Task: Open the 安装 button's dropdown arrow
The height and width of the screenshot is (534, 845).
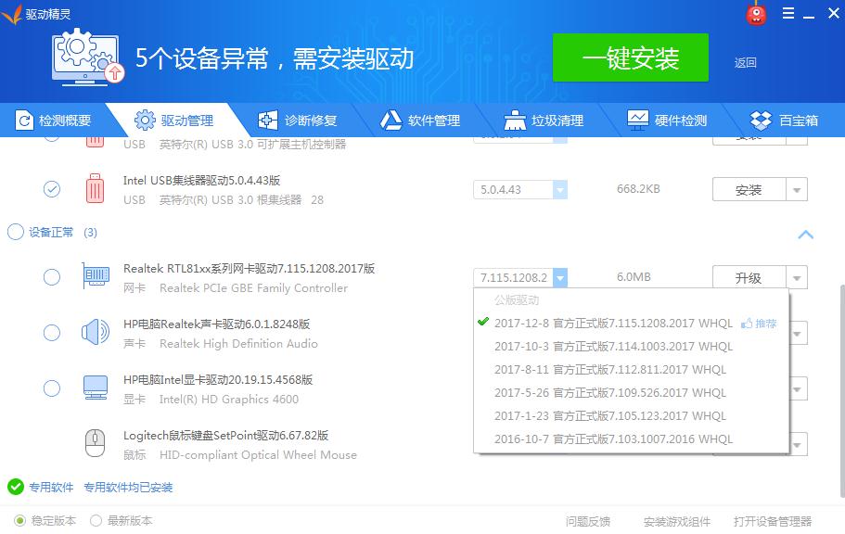Action: [795, 188]
